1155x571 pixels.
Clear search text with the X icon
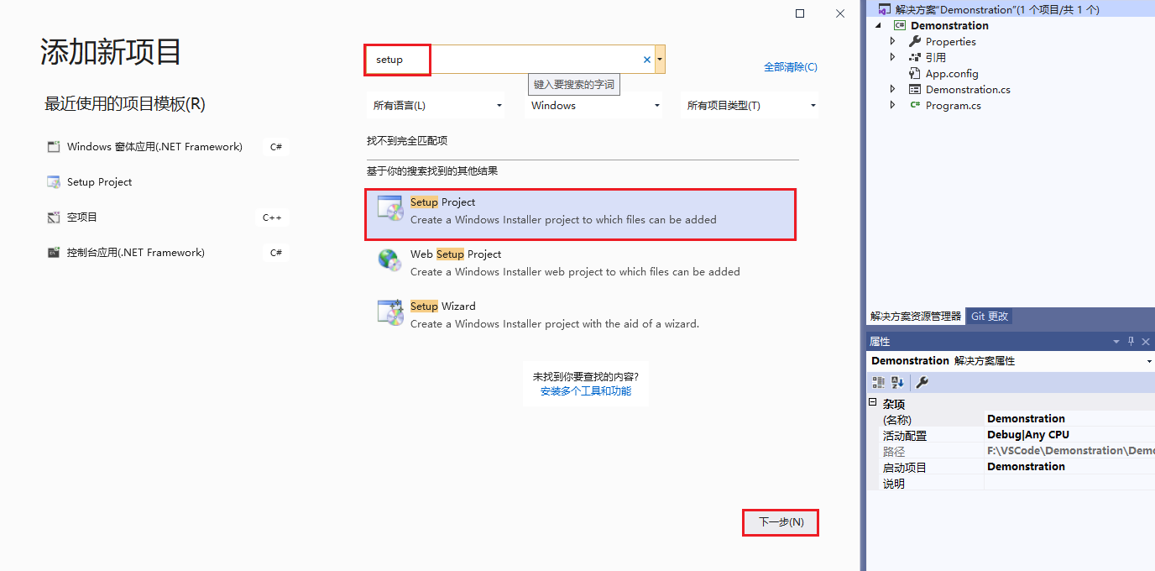tap(646, 60)
